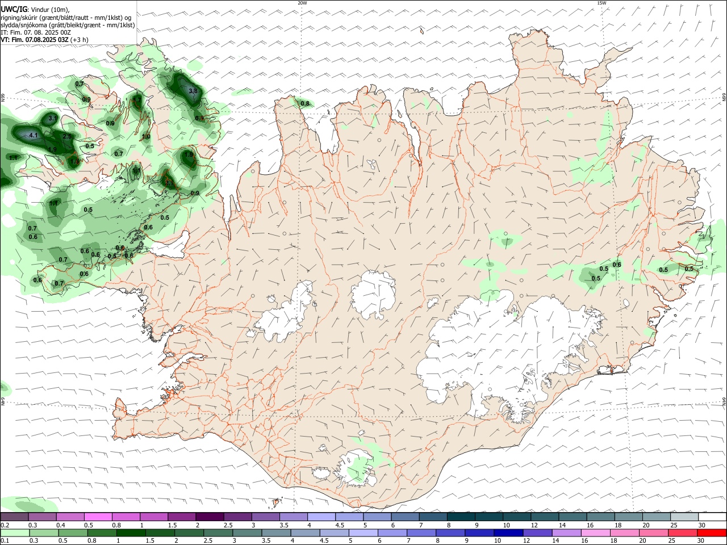This screenshot has width=727, height=545.
Task: Pick the palest green 0.1 swatch, lower scale
Action: coord(15,533)
